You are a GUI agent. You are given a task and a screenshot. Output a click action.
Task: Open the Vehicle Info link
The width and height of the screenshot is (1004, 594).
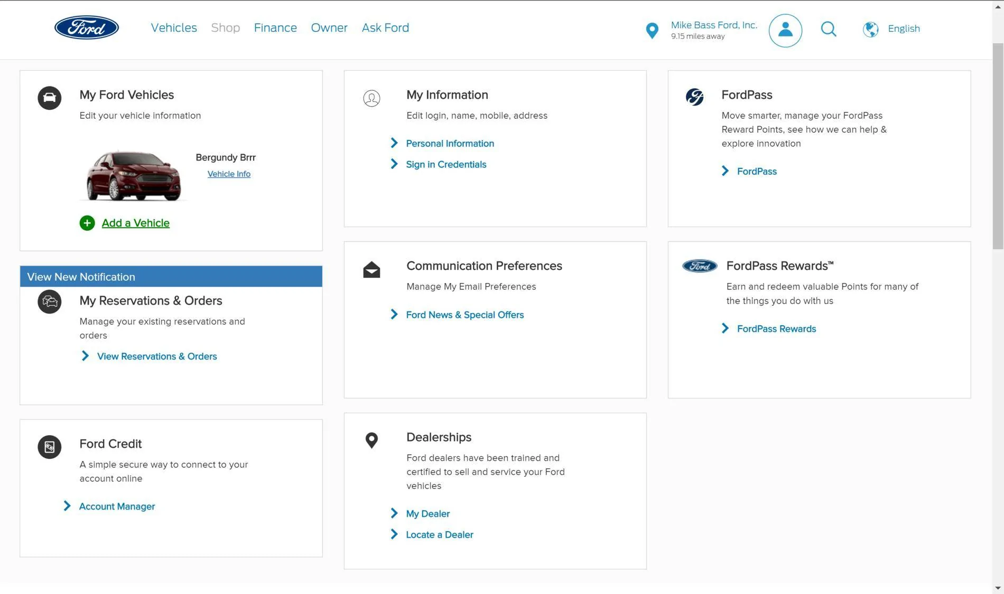(x=229, y=174)
